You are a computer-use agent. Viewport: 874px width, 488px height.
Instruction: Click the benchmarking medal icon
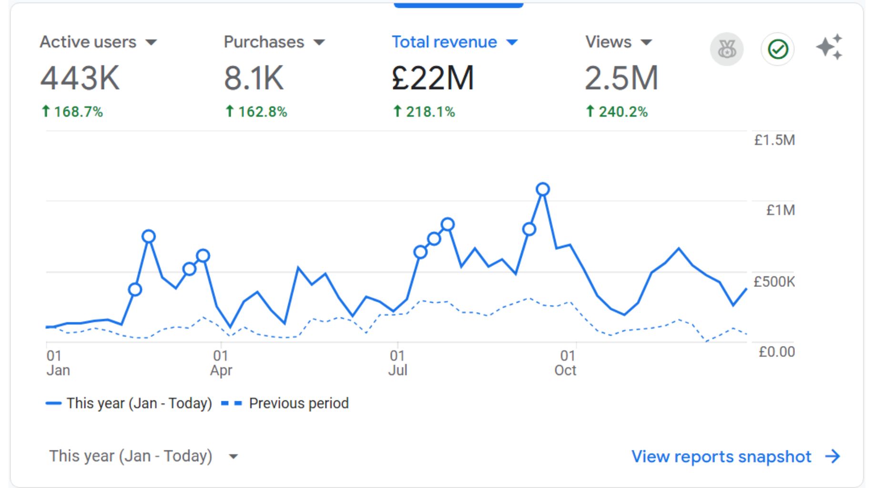point(726,49)
